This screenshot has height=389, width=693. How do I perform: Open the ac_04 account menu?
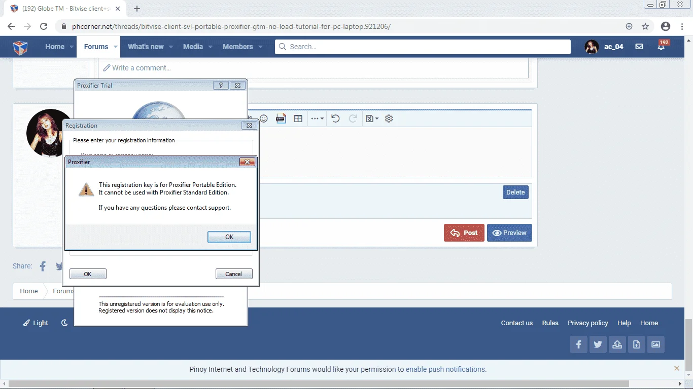pos(604,47)
